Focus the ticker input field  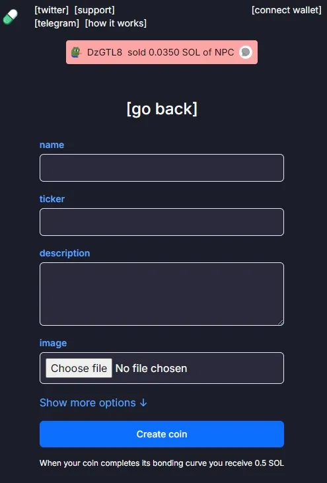162,222
